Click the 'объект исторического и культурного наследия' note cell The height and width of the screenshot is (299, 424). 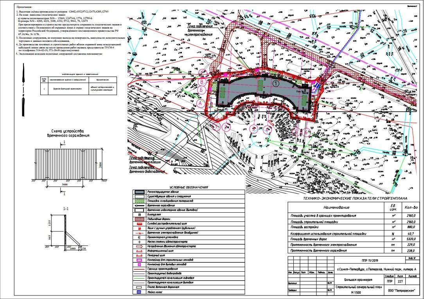click(x=102, y=89)
